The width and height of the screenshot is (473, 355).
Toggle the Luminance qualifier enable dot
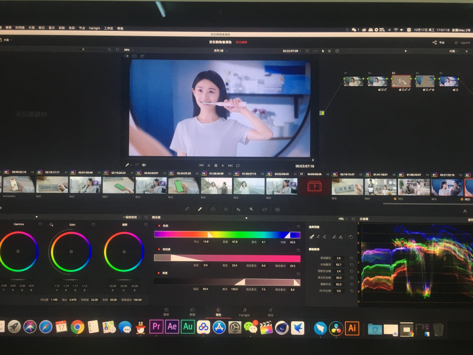point(159,273)
